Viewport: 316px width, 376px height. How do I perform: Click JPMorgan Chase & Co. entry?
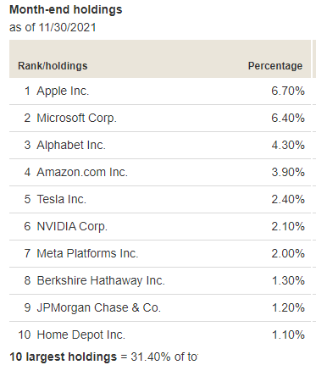99,307
